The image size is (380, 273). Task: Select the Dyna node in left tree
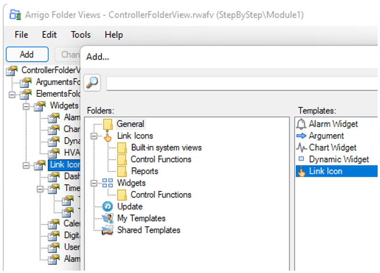tap(72, 141)
